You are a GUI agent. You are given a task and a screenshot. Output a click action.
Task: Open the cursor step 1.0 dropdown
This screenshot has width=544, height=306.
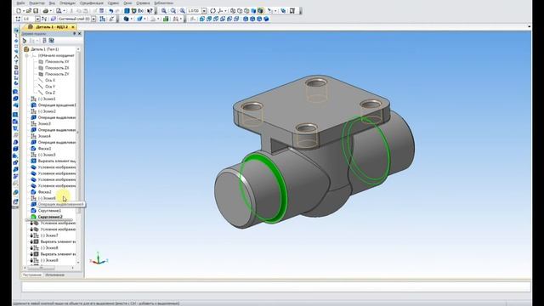coord(37,19)
